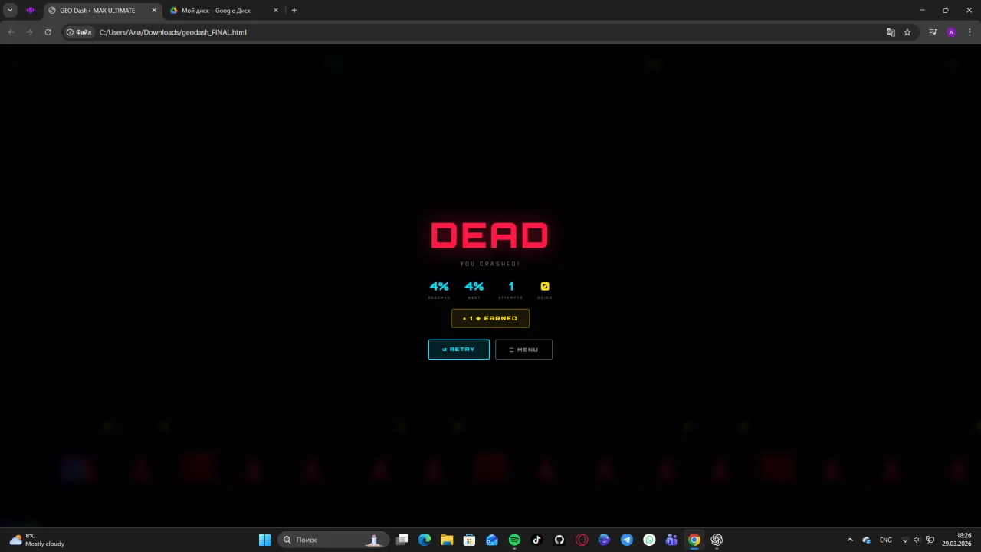981x552 pixels.
Task: Open WhatsApp from the taskbar
Action: (649, 540)
